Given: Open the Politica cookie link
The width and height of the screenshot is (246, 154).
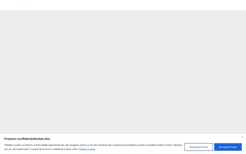Looking at the screenshot, I should pos(87,149).
